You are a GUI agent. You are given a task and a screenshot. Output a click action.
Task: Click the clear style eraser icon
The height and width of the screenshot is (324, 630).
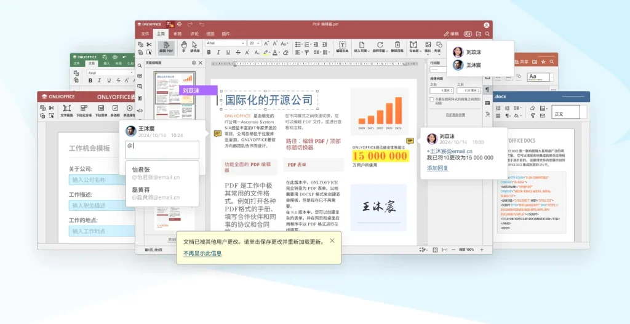point(285,53)
